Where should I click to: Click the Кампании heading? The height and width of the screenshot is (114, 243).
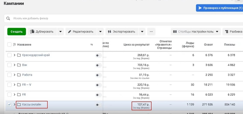pyautogui.click(x=14, y=3)
